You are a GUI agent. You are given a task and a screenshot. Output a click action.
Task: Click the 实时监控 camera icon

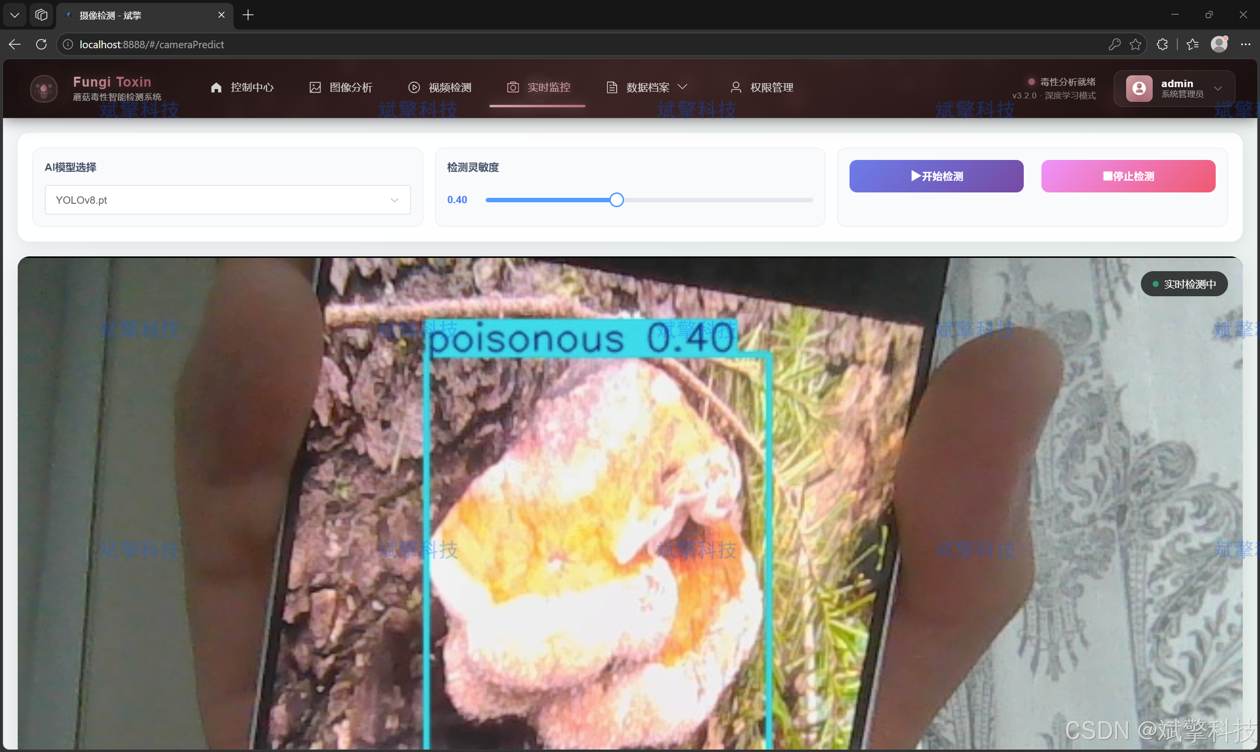pyautogui.click(x=513, y=88)
